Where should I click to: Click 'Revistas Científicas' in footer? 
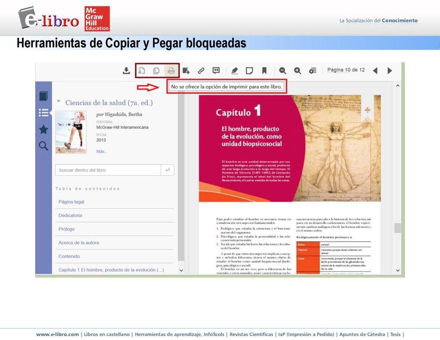point(251,334)
